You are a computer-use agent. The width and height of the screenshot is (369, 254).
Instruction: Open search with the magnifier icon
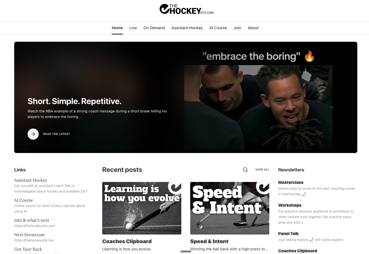click(245, 170)
